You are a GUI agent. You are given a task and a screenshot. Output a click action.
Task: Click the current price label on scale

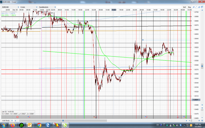(x=196, y=100)
